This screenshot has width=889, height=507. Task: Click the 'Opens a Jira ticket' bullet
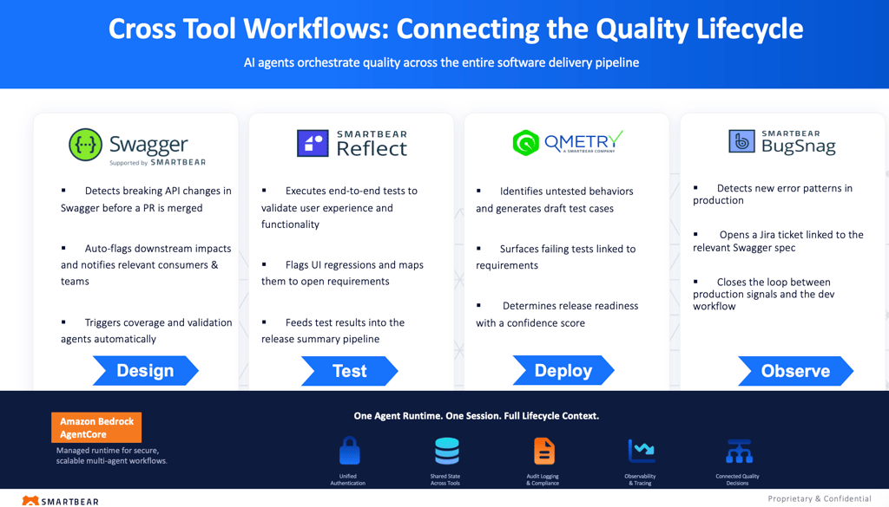779,241
